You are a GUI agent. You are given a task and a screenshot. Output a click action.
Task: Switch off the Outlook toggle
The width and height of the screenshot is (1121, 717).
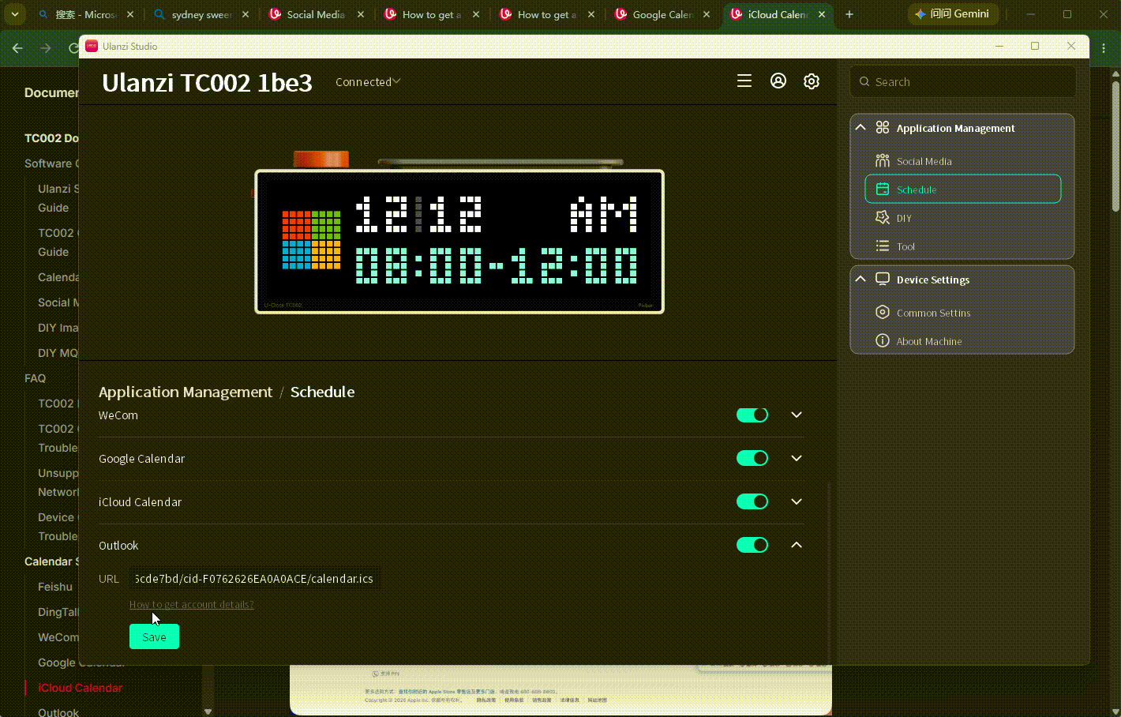point(752,546)
